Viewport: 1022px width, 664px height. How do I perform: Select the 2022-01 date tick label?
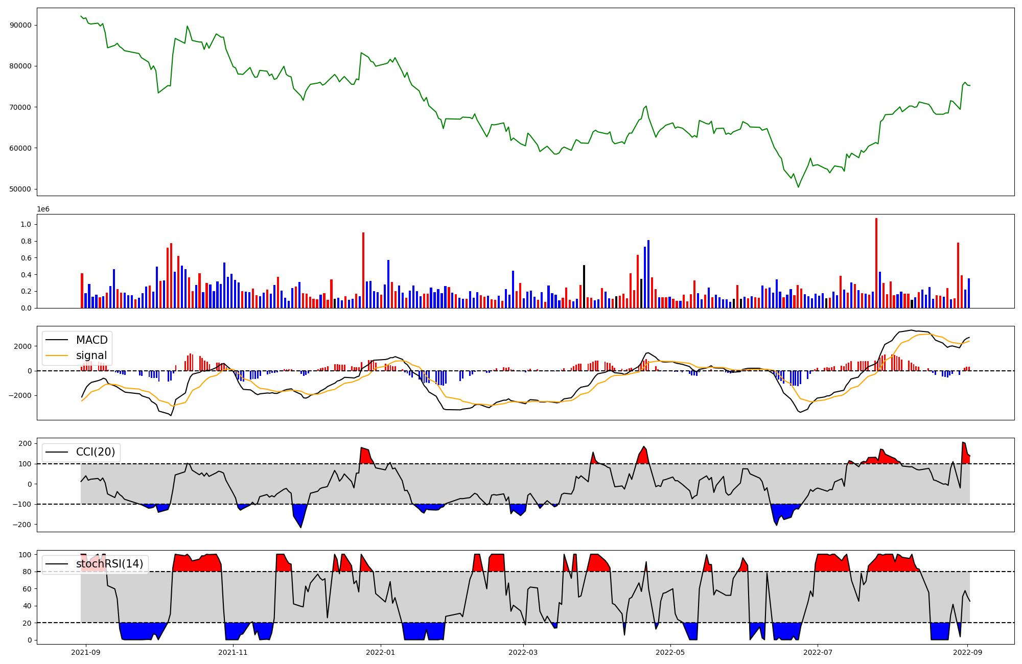tap(381, 652)
